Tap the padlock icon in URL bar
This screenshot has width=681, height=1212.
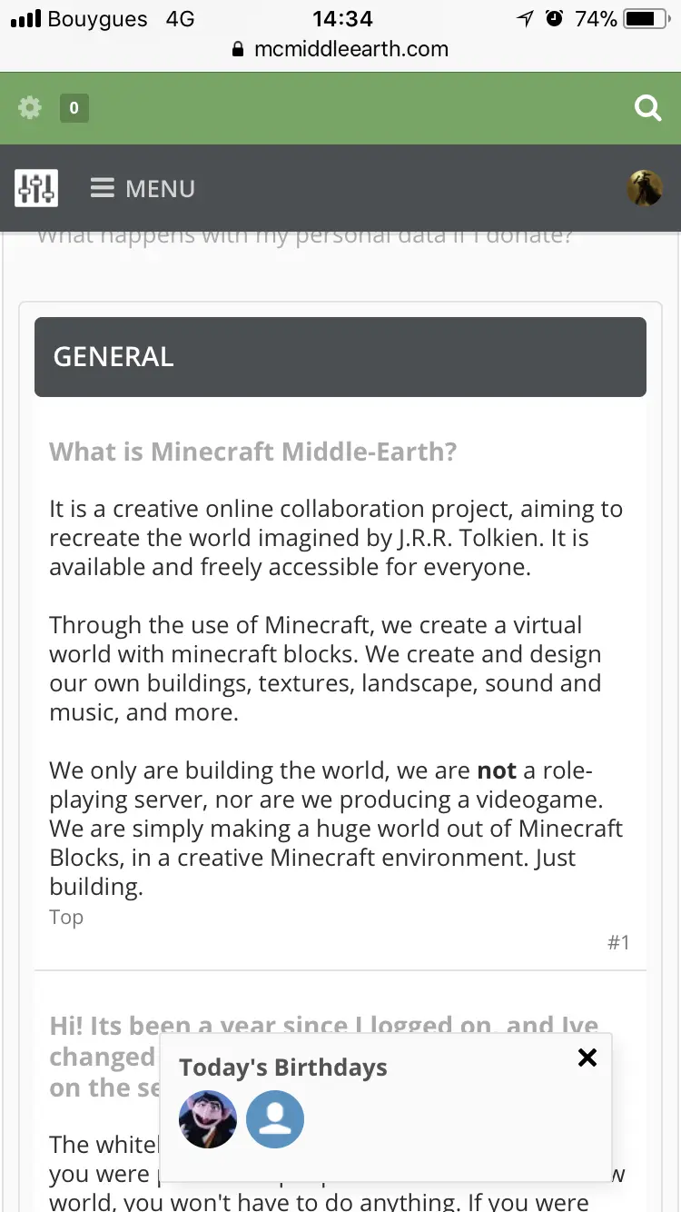click(x=239, y=49)
